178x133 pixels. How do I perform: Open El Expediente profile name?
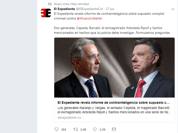[64, 9]
